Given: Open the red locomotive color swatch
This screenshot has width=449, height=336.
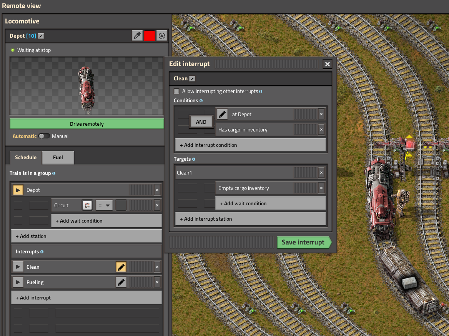Looking at the screenshot, I should (x=150, y=35).
